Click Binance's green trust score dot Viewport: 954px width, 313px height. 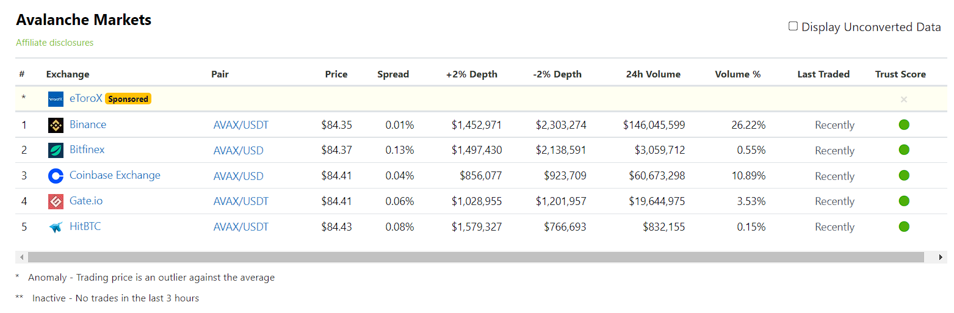tap(904, 125)
